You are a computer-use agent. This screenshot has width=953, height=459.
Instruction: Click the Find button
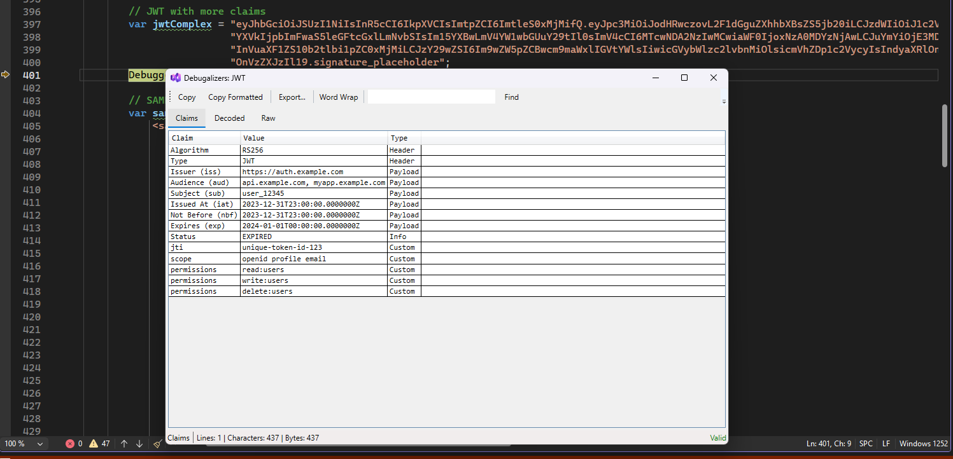(x=511, y=97)
